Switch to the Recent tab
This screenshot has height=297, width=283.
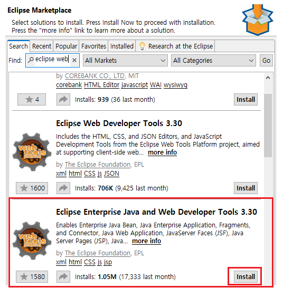(42, 46)
